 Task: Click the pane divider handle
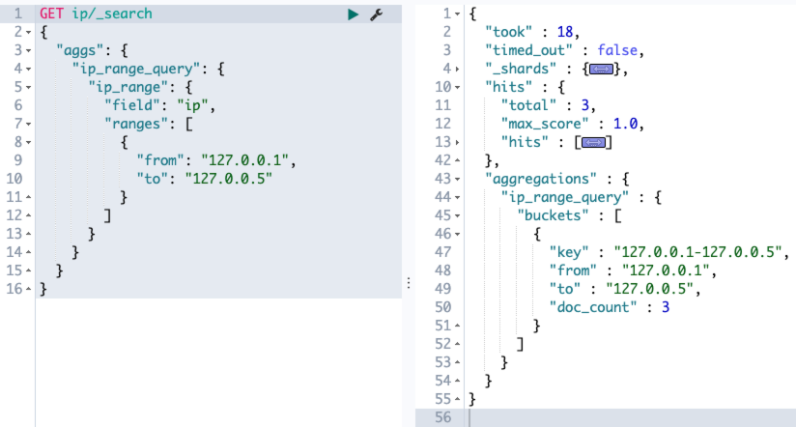pos(409,283)
